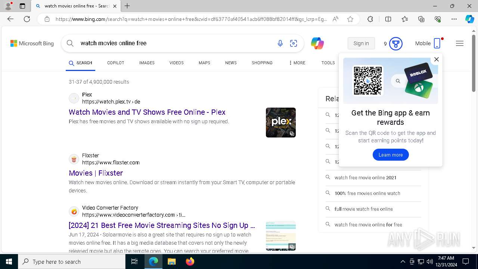Click the videoconverterfactory.com URL
The height and width of the screenshot is (269, 478).
[134, 215]
